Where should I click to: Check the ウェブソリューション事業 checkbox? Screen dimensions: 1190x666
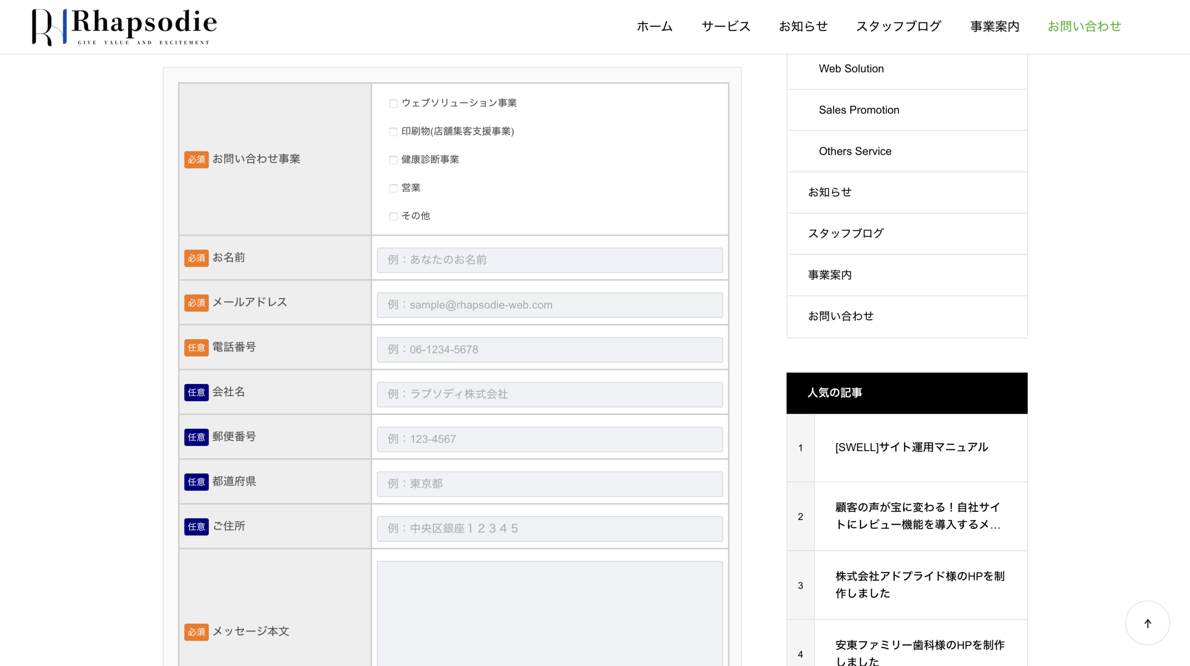[x=393, y=104]
